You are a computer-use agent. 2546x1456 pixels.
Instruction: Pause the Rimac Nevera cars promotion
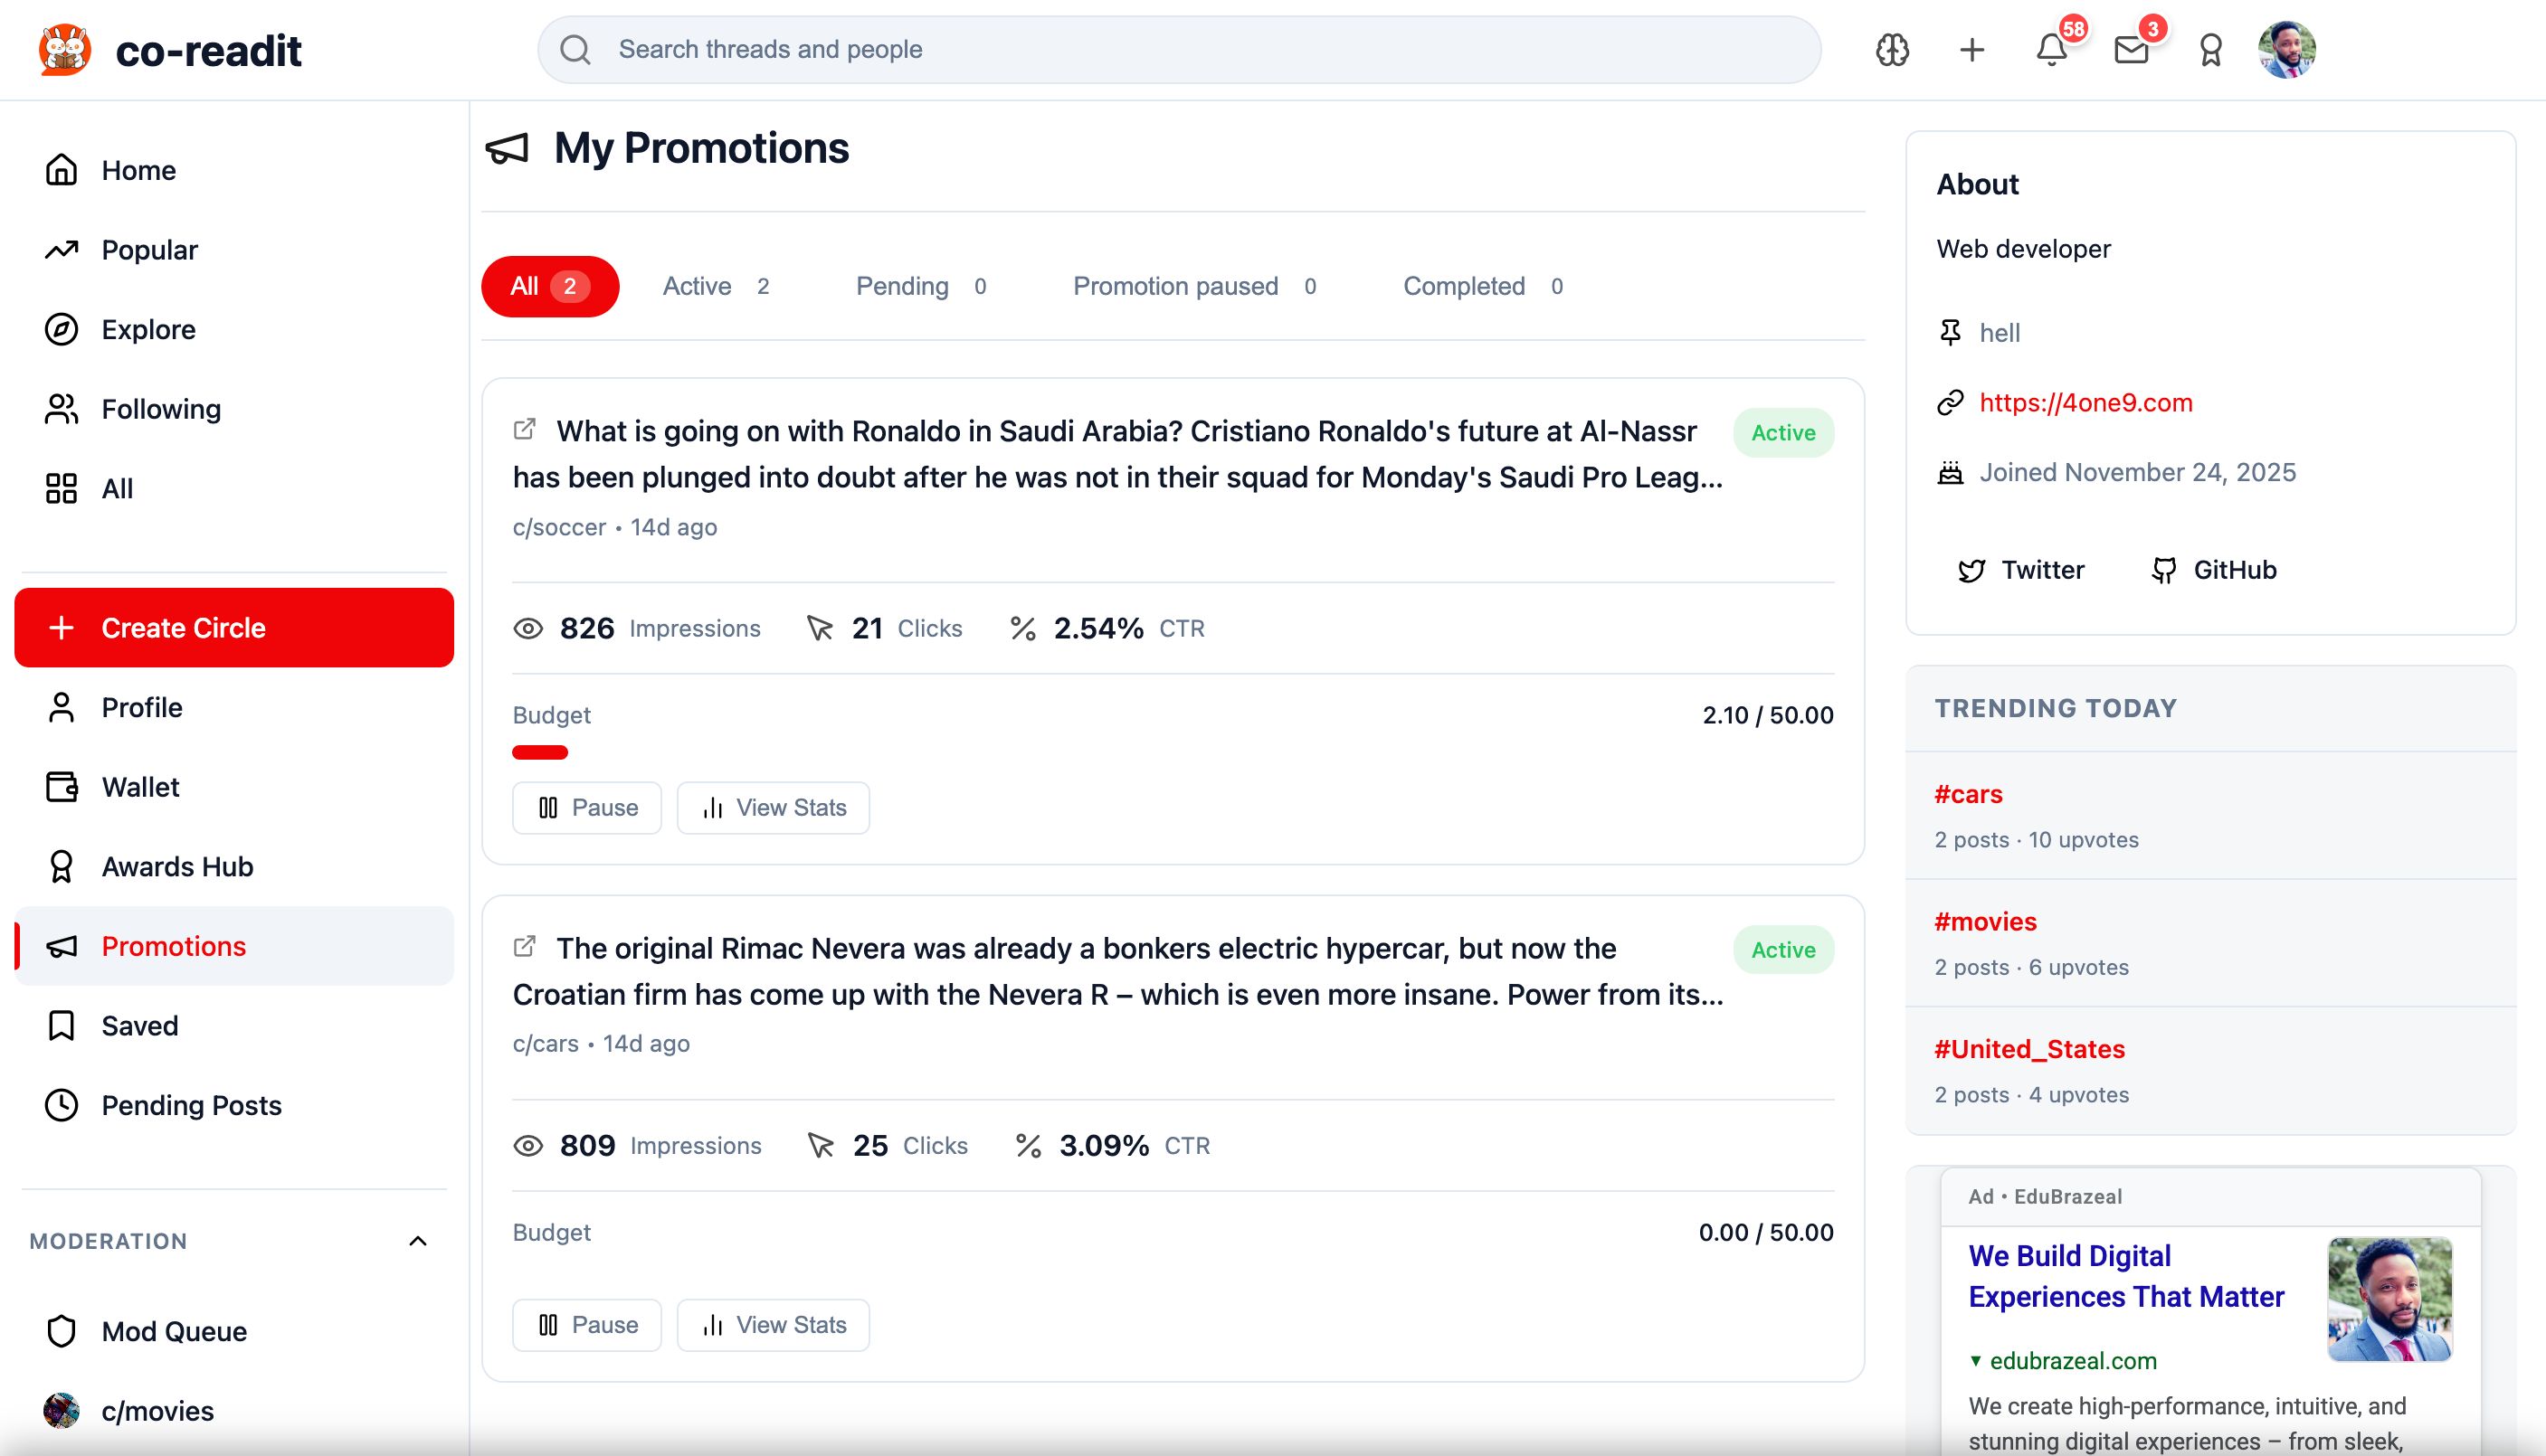click(587, 1324)
